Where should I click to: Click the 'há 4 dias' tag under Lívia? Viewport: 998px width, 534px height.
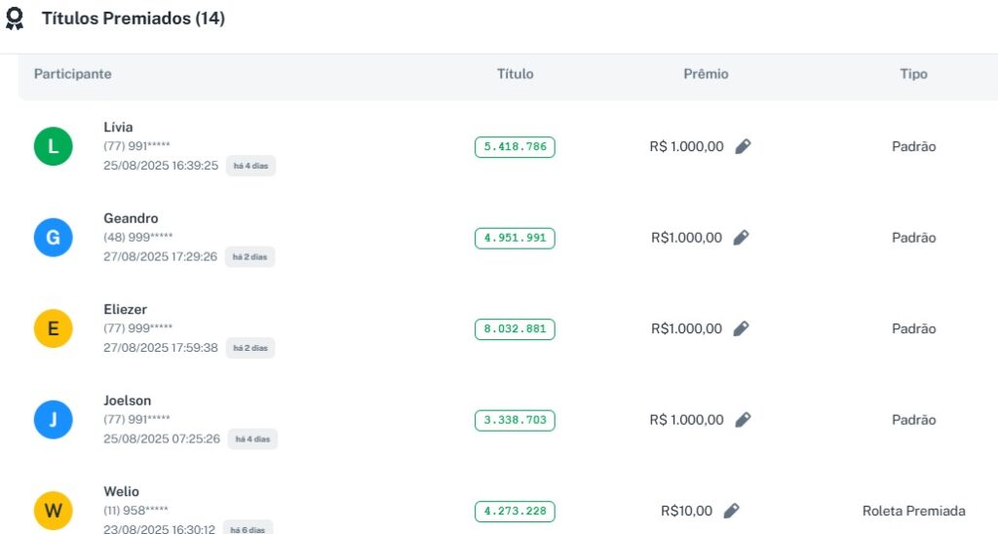[251, 166]
